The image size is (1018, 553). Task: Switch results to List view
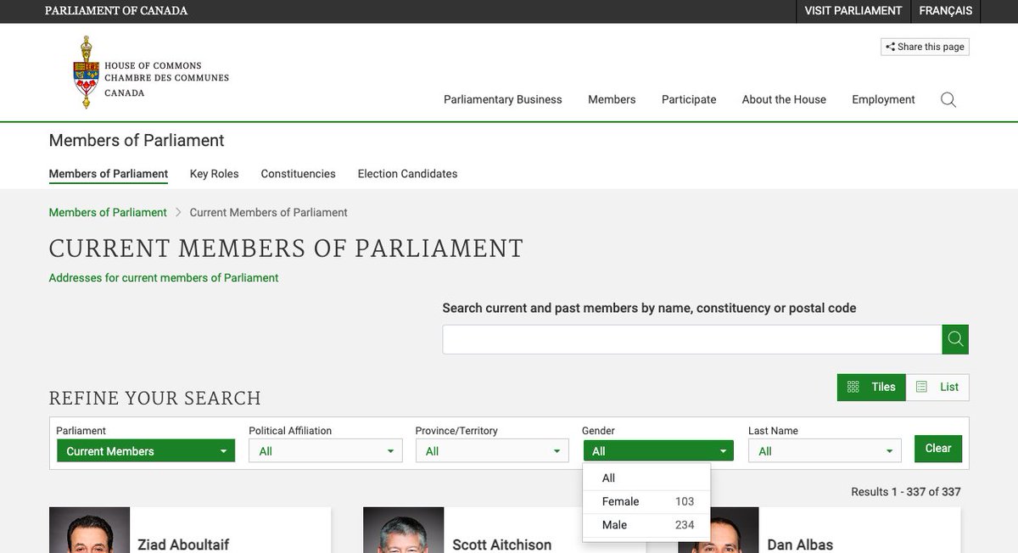[937, 387]
